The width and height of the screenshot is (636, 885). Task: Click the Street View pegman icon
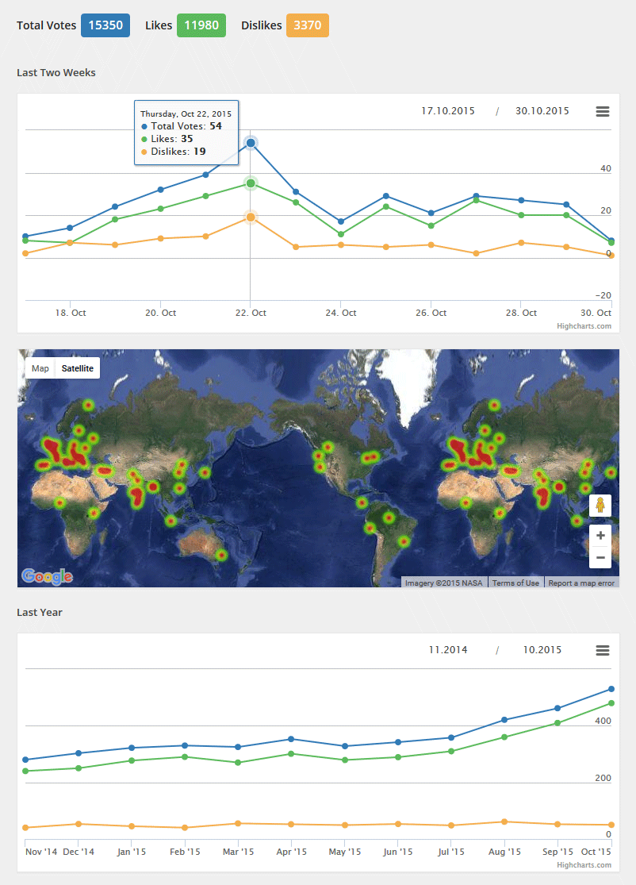[x=600, y=505]
